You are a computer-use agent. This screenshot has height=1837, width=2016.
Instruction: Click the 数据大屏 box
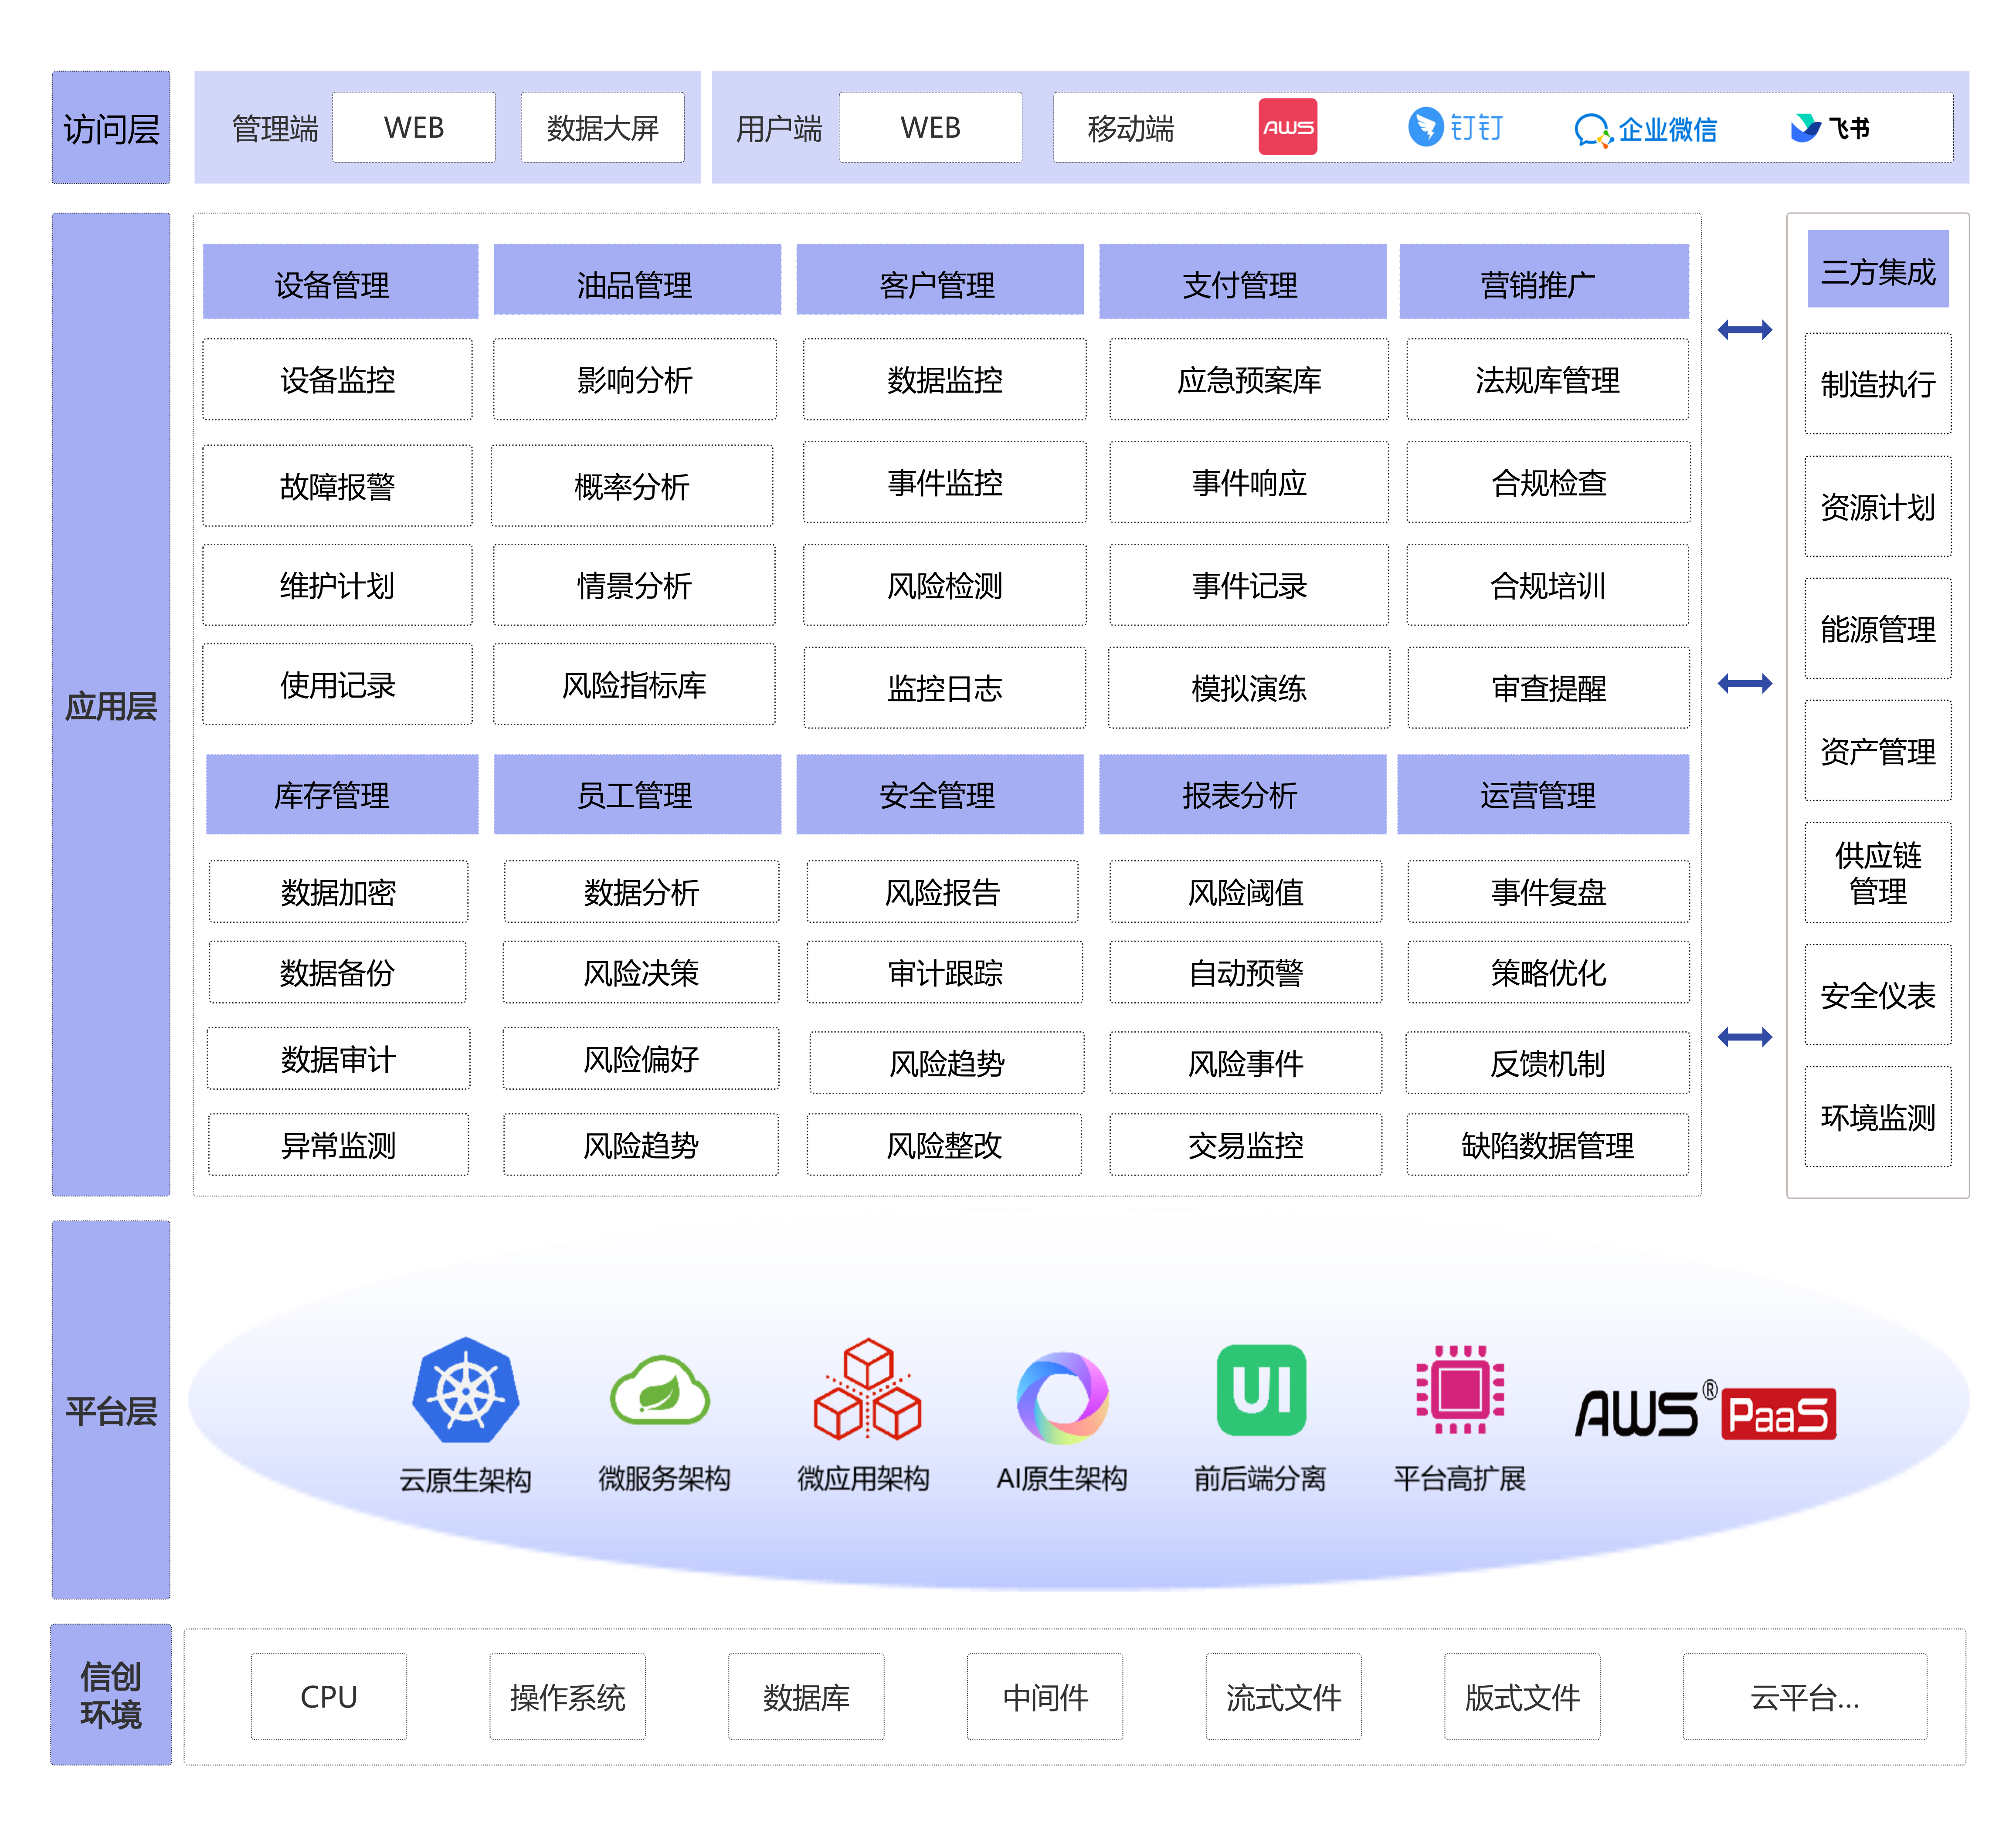(x=603, y=127)
